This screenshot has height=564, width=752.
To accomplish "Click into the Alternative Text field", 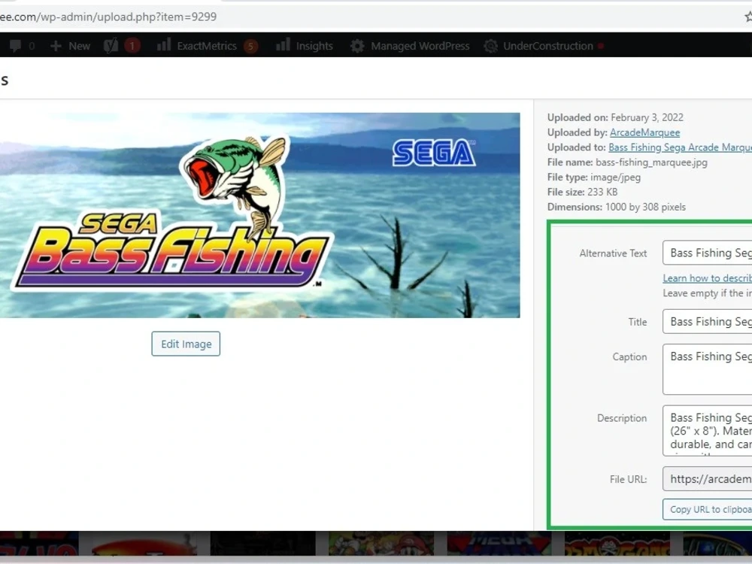I will (708, 253).
